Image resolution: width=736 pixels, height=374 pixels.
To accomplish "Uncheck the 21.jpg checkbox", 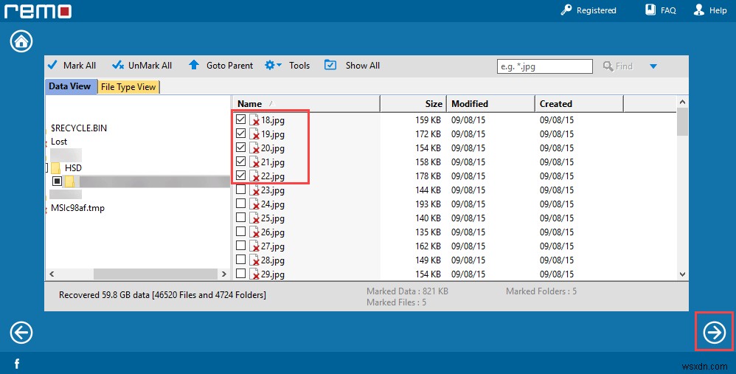I will click(241, 162).
